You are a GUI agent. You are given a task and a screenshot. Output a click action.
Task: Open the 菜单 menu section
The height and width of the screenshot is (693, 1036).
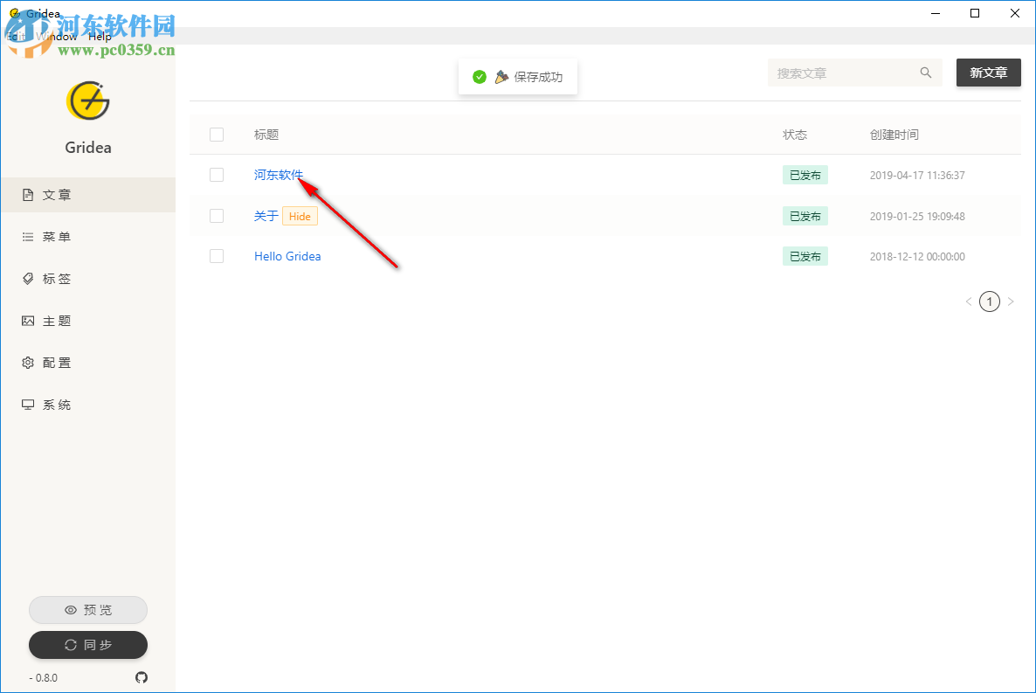tap(88, 237)
